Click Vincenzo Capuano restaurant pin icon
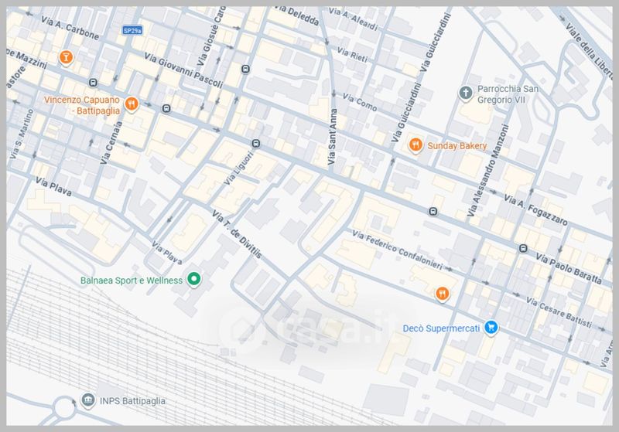The image size is (619, 432). point(132,104)
